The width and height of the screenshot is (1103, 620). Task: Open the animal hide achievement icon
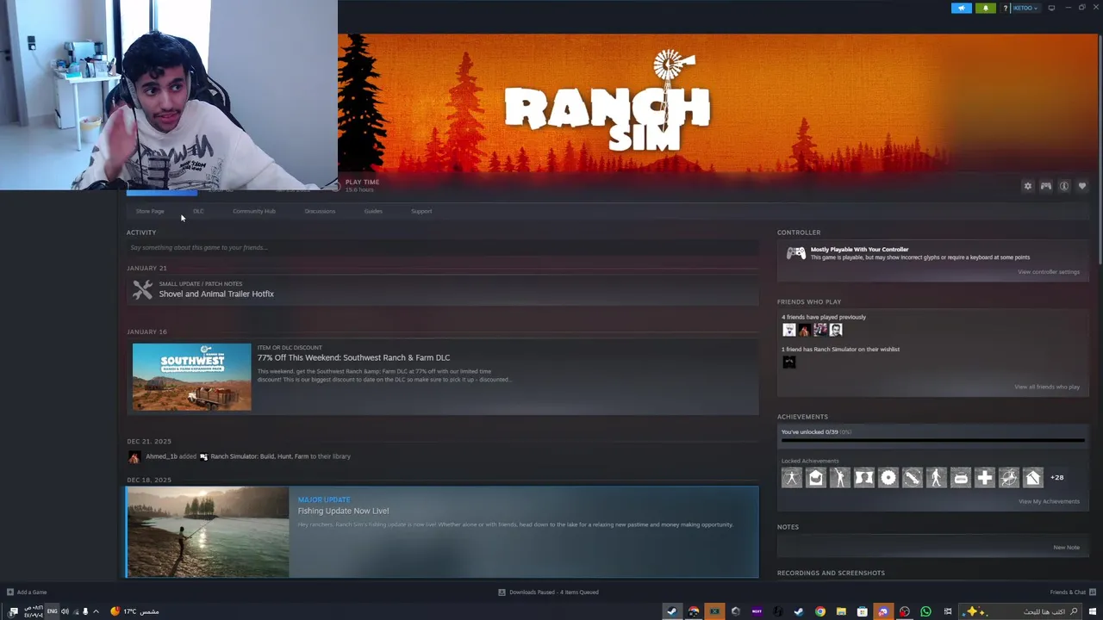(x=863, y=477)
